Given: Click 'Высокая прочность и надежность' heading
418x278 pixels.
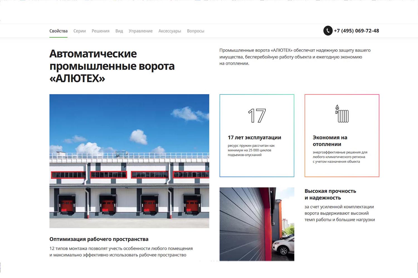Looking at the screenshot, I should click(x=330, y=194).
